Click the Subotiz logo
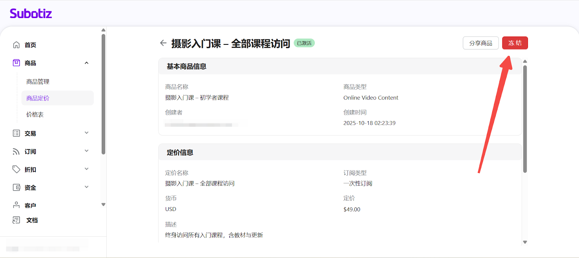This screenshot has height=258, width=579. click(x=31, y=14)
